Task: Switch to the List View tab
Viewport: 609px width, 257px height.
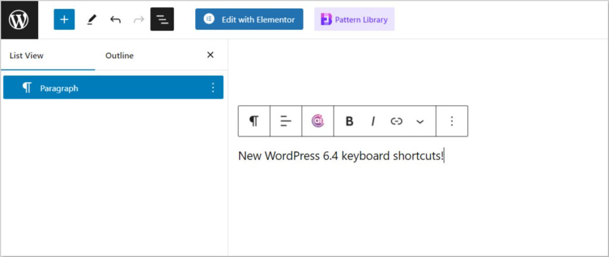Action: pyautogui.click(x=48, y=55)
